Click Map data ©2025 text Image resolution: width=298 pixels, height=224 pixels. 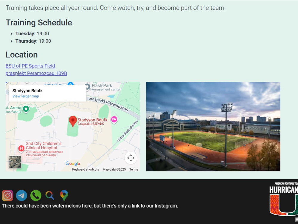click(x=114, y=169)
